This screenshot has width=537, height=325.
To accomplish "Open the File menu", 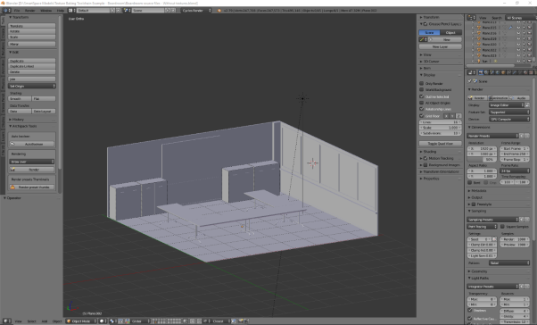I will point(16,11).
